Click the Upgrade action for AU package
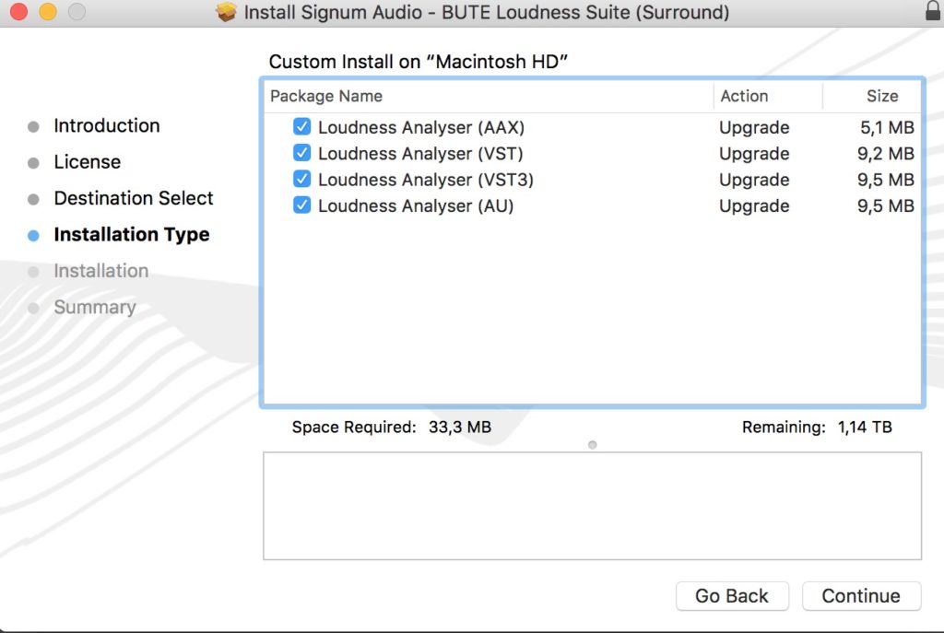944x633 pixels. click(754, 206)
